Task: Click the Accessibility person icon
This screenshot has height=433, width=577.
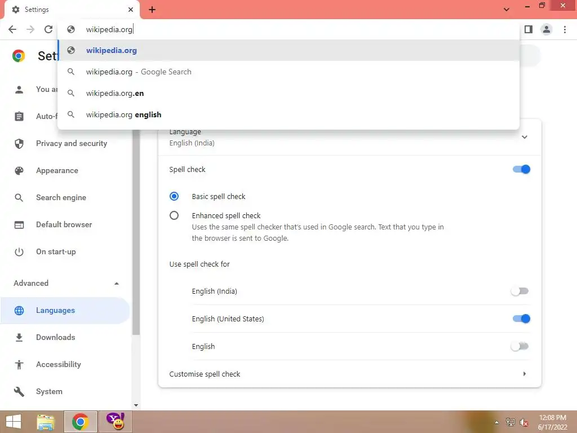Action: point(19,365)
